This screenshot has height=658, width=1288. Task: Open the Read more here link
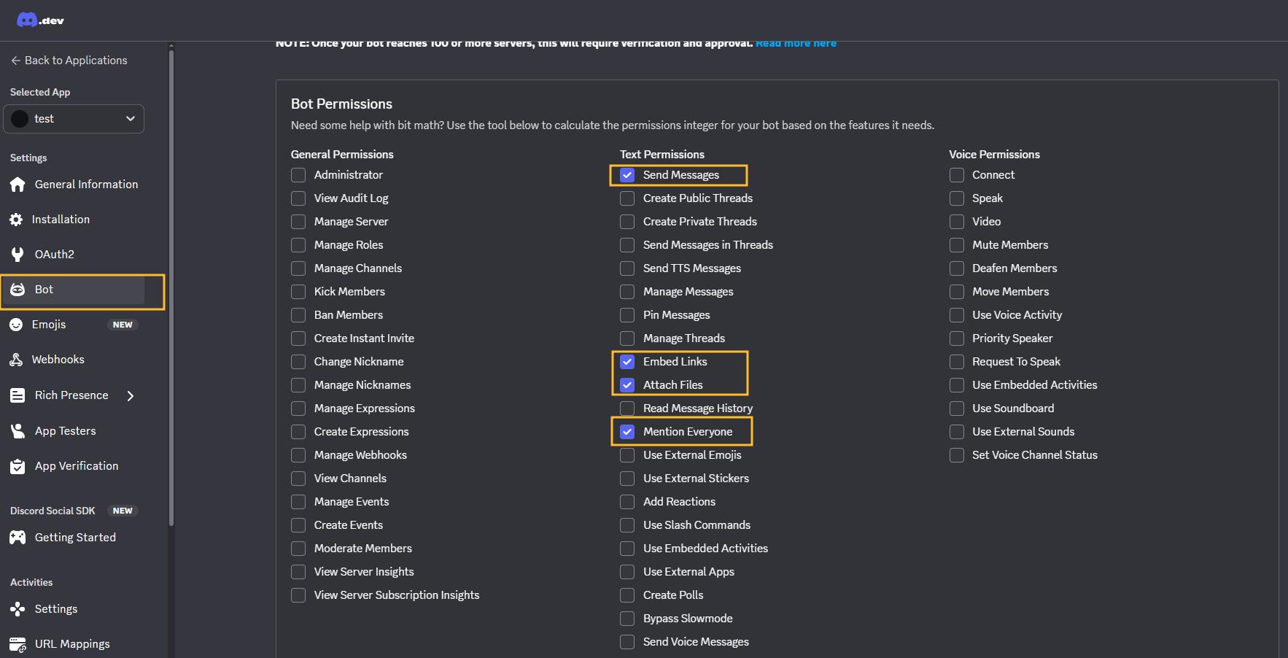pos(796,44)
